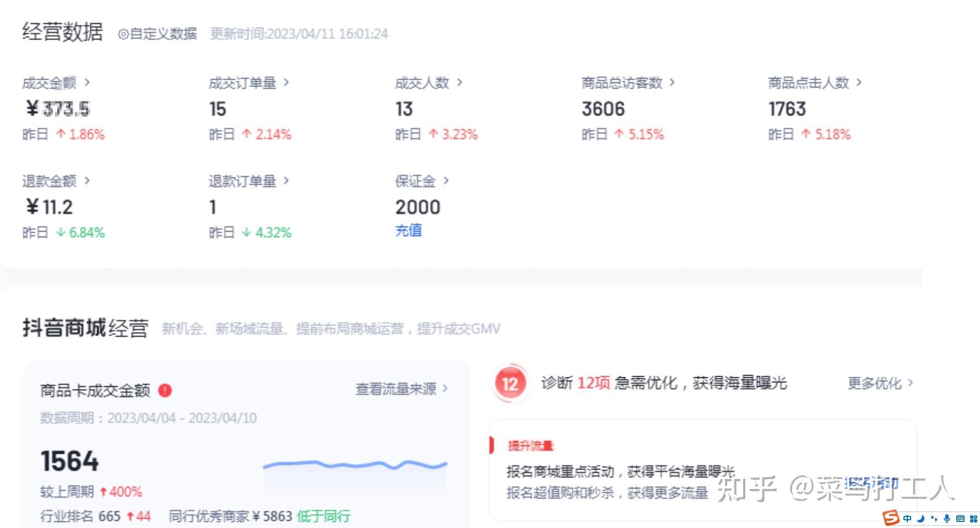Screen dimensions: 980x528
Task: Click the 2.14% increase under 成交订单量
Action: coord(267,134)
